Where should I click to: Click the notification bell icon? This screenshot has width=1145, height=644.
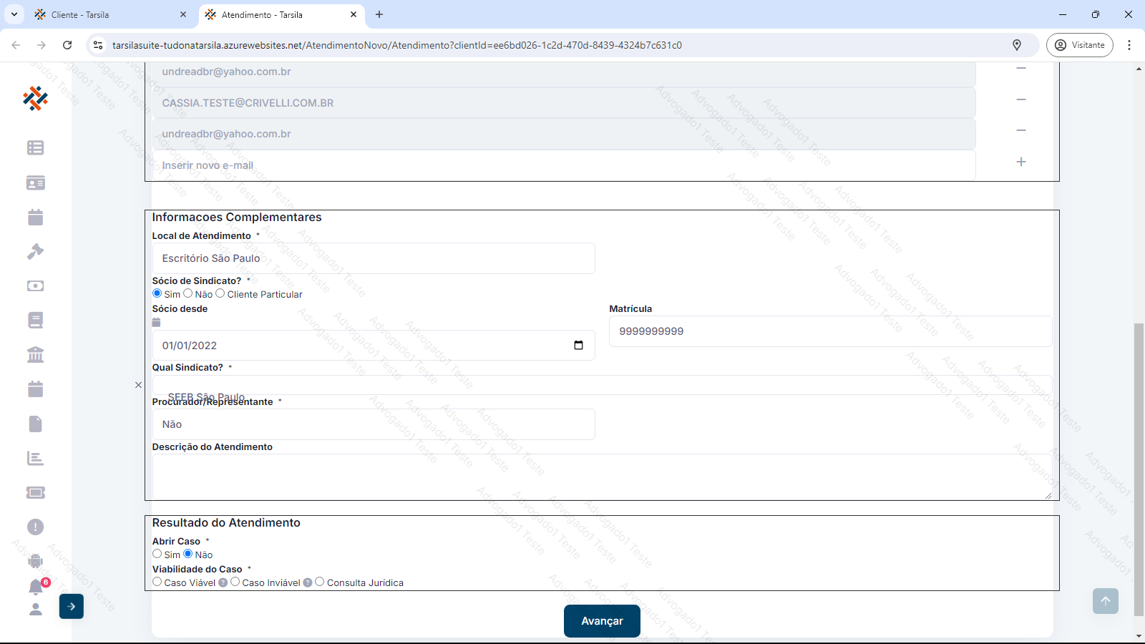[x=36, y=587]
